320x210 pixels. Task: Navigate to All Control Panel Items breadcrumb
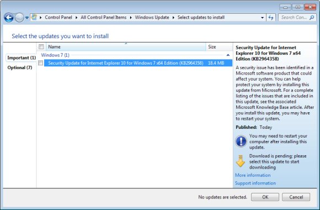[x=104, y=17]
